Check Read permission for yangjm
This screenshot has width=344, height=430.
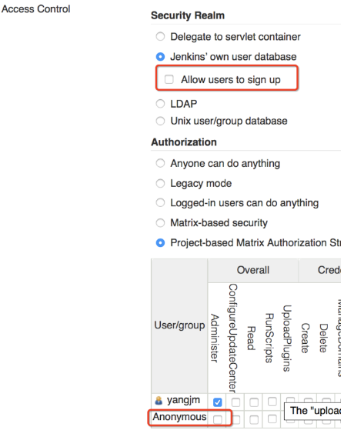pos(254,402)
